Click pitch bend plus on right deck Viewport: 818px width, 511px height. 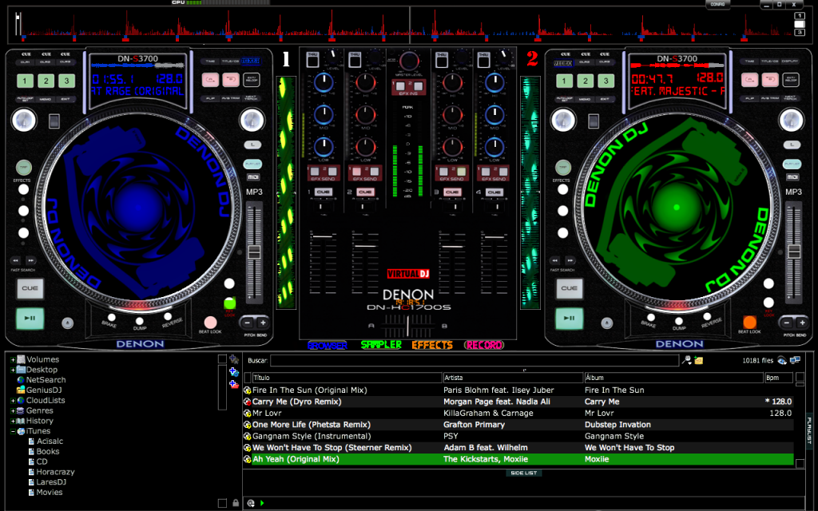point(802,323)
